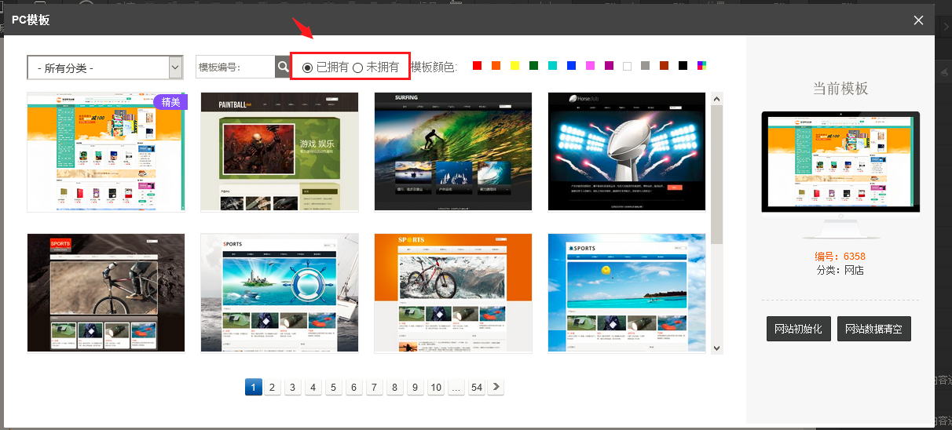
Task: Close the PC模板 dialog
Action: (x=918, y=20)
